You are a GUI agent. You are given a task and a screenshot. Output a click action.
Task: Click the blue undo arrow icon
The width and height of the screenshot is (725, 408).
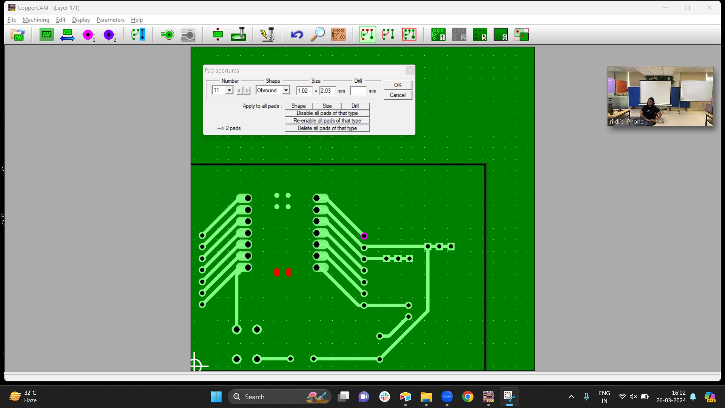click(x=297, y=35)
